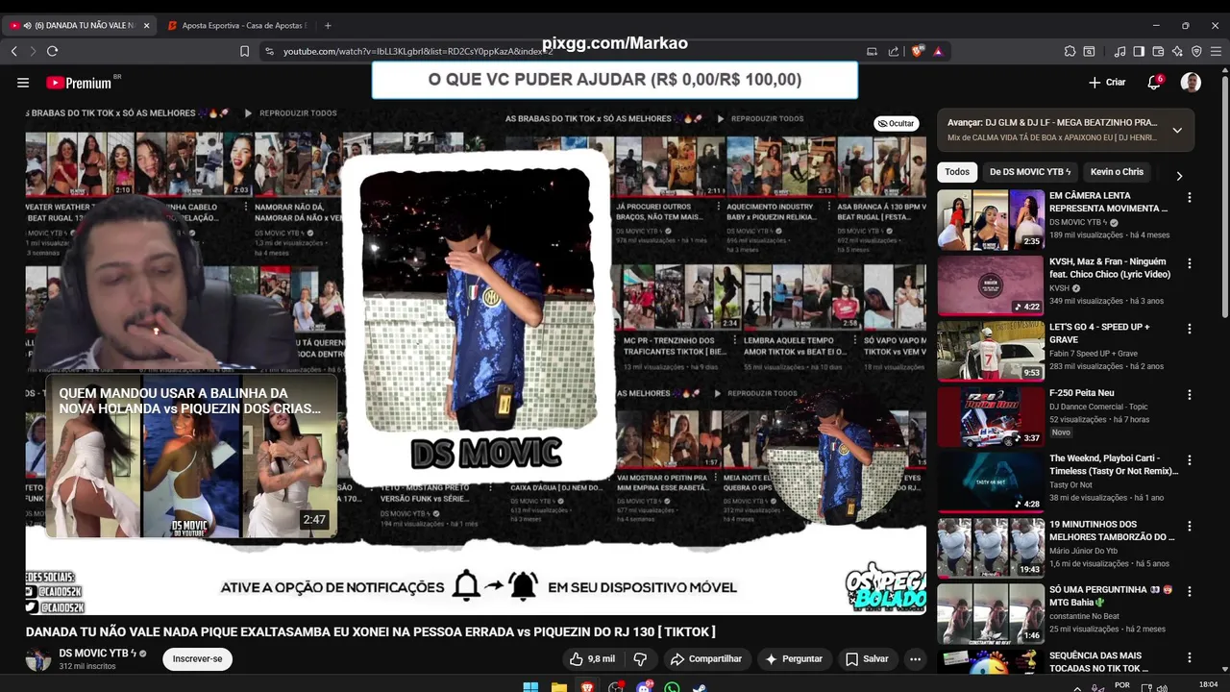Viewport: 1230px width, 692px height.
Task: Open options for SÓ UMA PERGUNTINHA video
Action: tap(1189, 591)
